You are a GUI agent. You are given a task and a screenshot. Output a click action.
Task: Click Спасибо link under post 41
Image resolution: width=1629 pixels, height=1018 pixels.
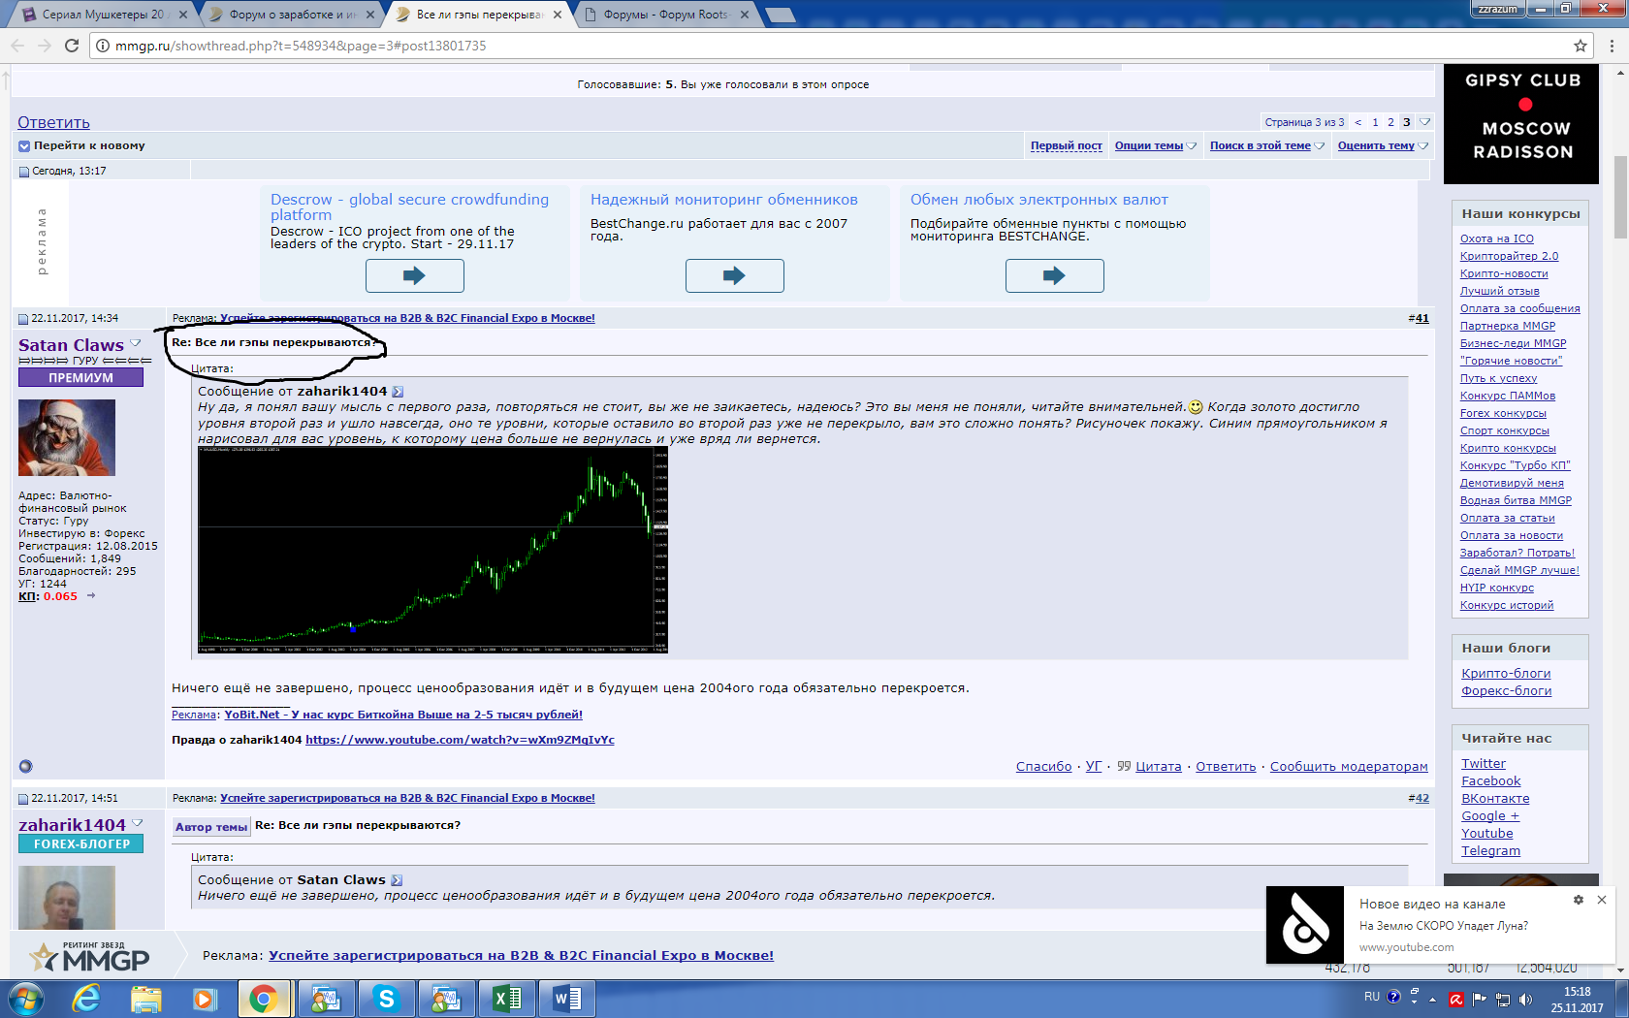(x=1043, y=767)
